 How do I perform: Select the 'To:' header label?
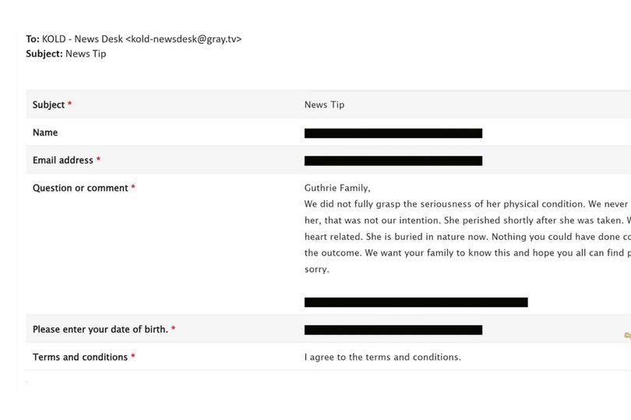click(33, 39)
